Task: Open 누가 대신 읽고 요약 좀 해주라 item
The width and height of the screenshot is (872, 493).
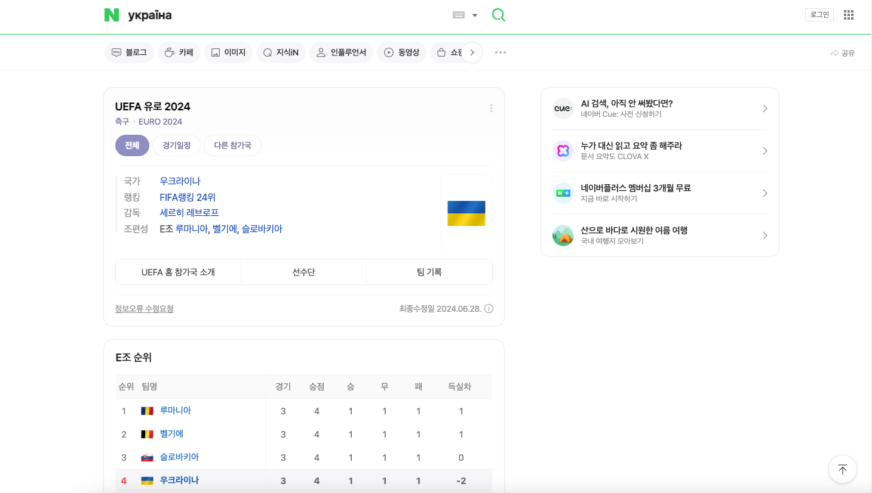Action: pos(631,146)
